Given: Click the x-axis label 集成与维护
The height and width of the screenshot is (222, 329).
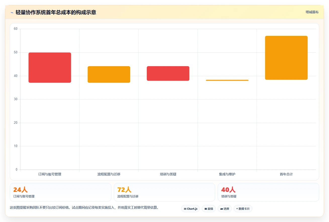Looking at the screenshot, I should point(227,174).
